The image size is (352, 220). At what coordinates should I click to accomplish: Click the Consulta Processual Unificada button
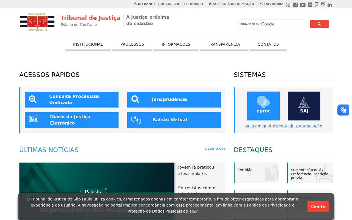(x=71, y=100)
